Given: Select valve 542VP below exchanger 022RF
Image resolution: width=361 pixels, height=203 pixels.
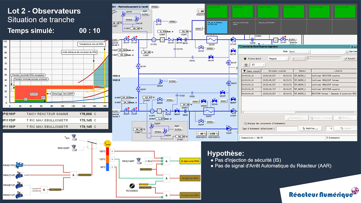Looking at the screenshot, I should 201,121.
